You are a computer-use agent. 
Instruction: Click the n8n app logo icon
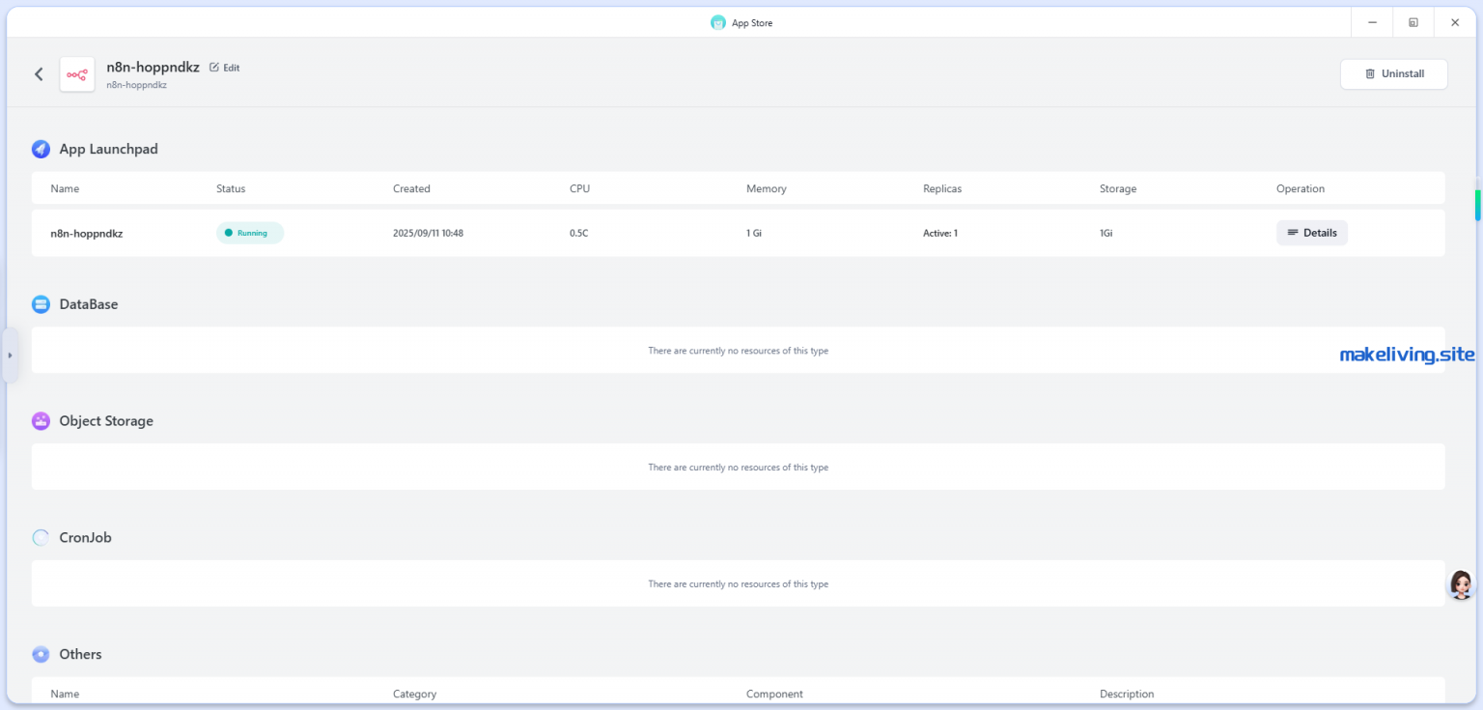(77, 74)
